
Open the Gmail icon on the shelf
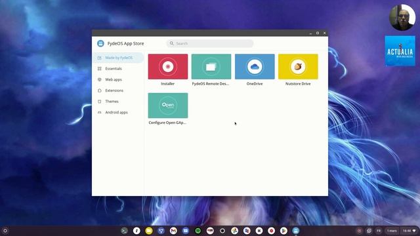click(173, 231)
